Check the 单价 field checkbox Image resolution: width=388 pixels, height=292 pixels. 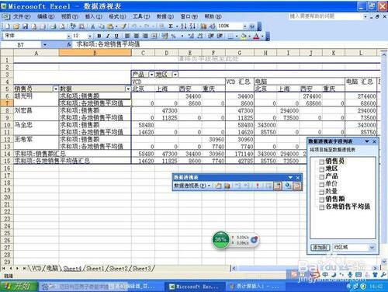321,185
